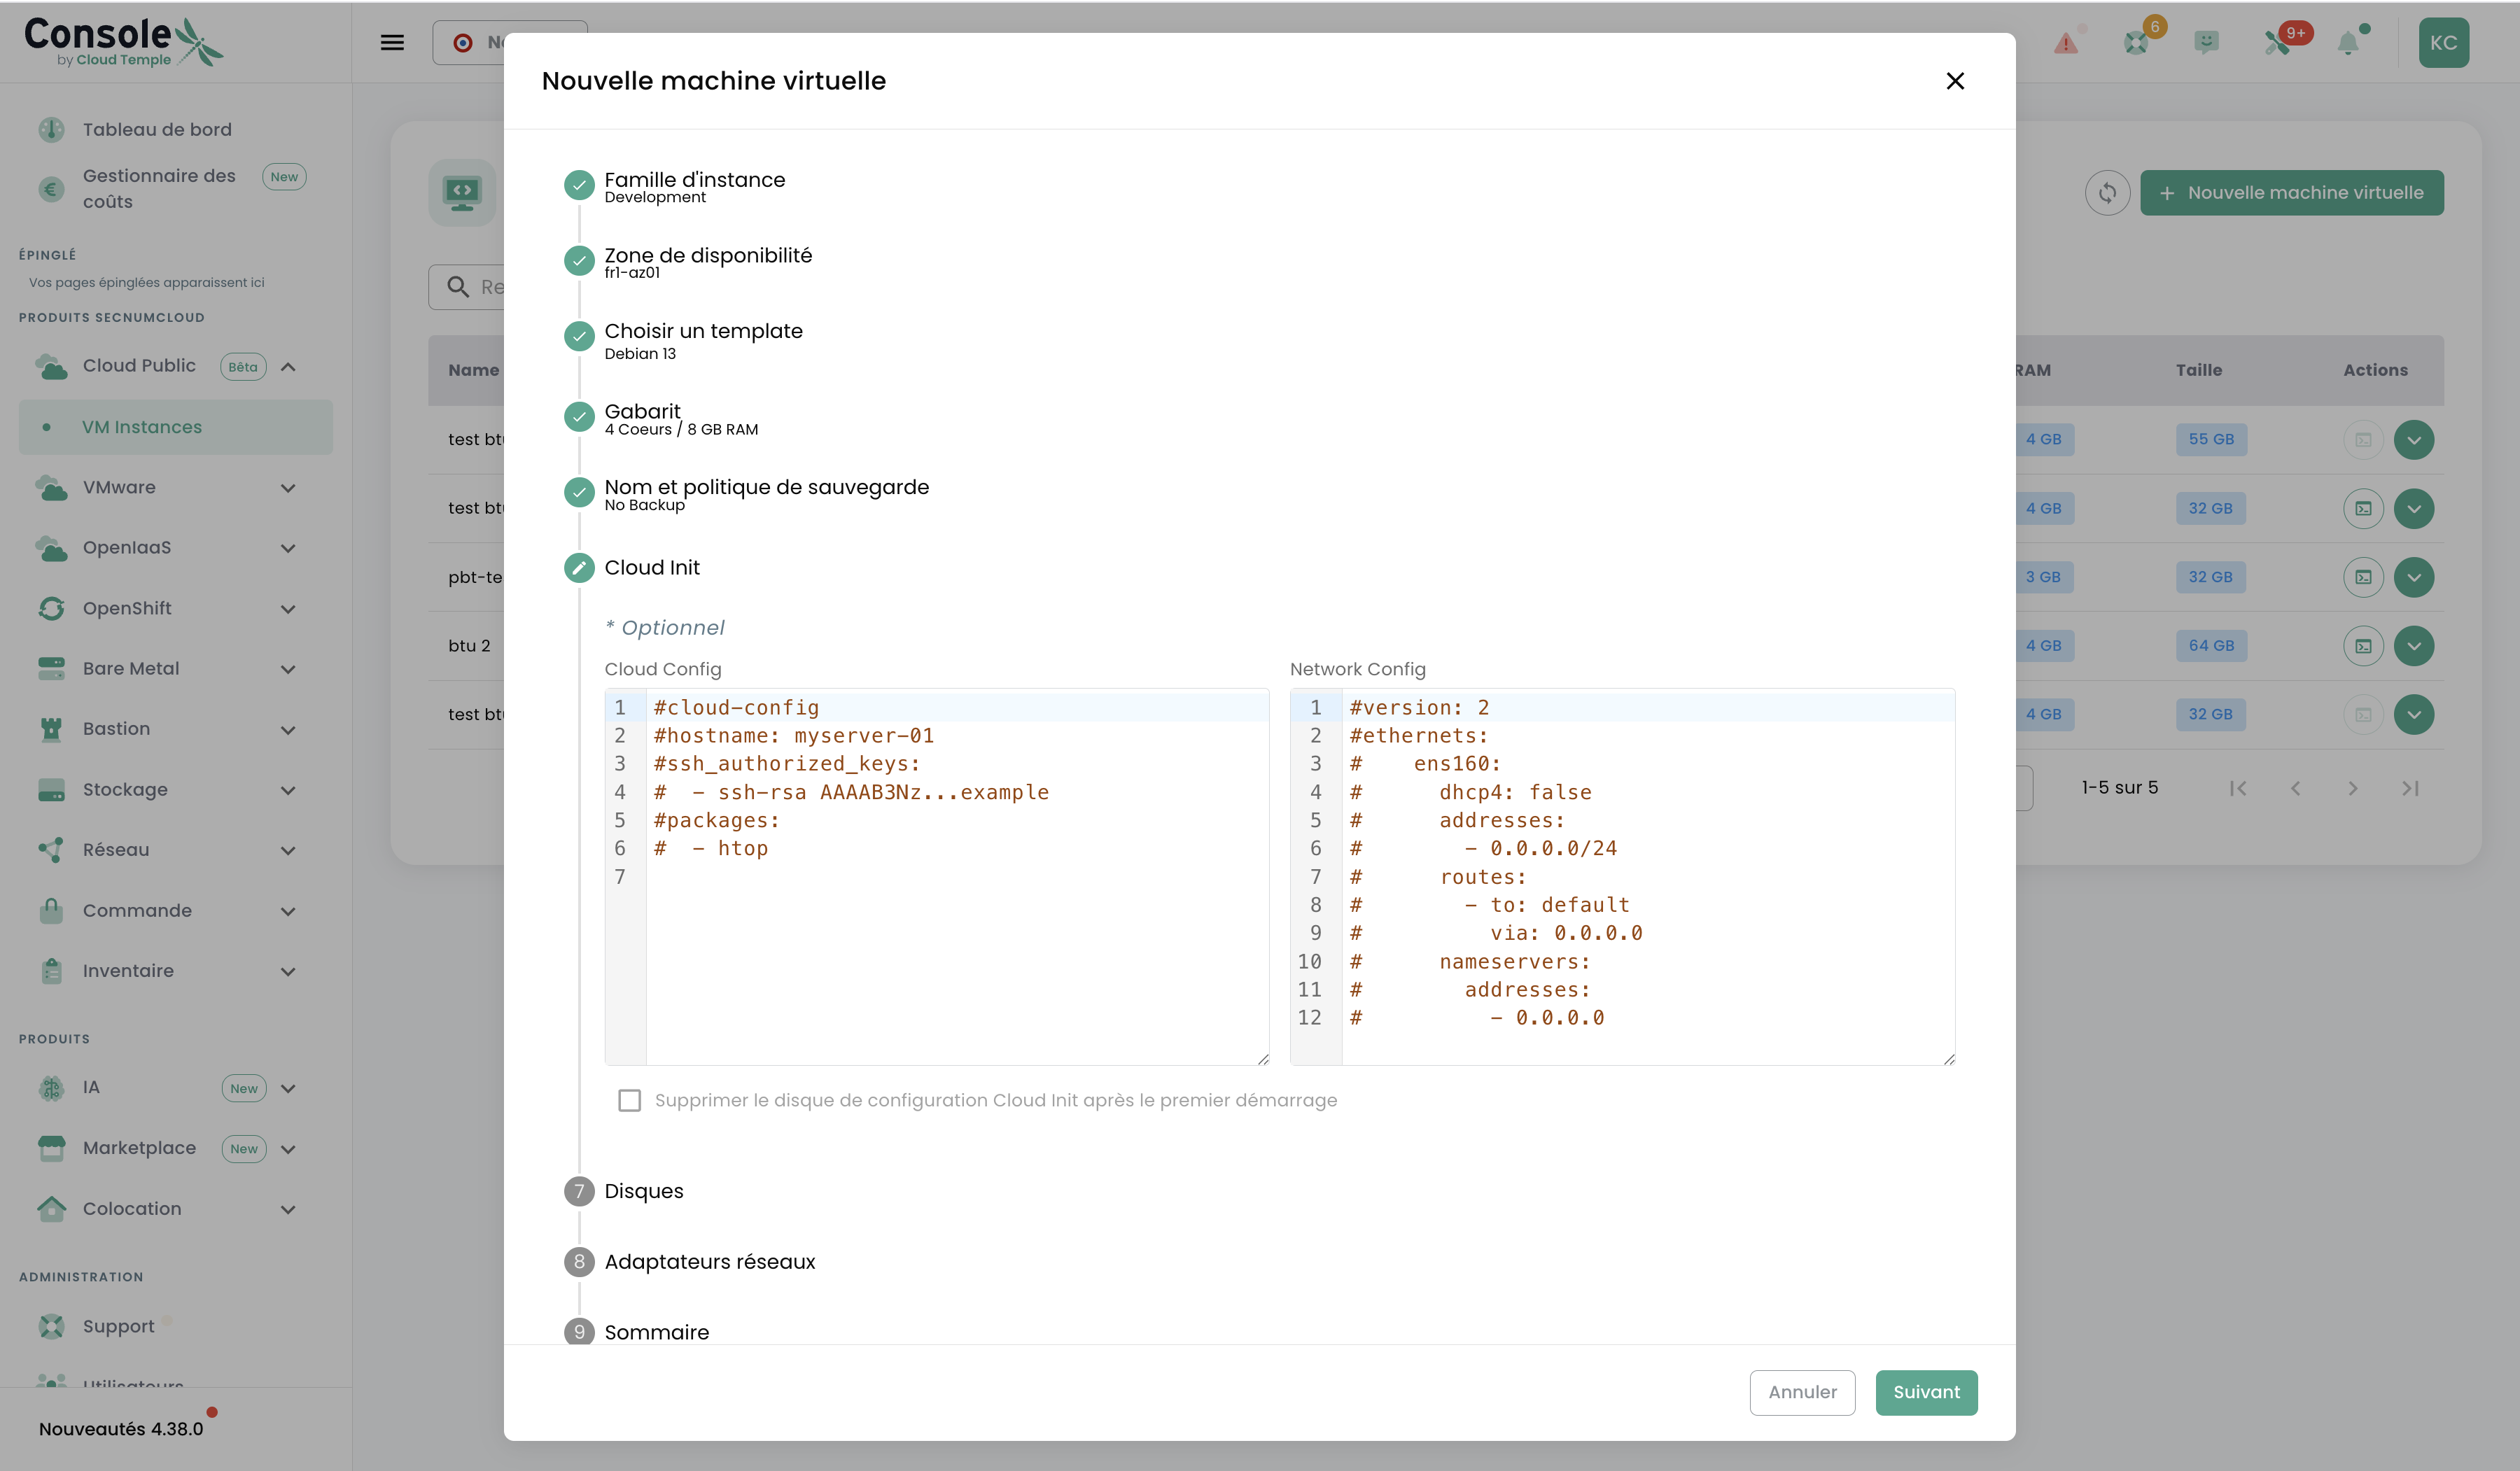Click inside the Network Config editor
Image resolution: width=2520 pixels, height=1471 pixels.
pos(1622,876)
